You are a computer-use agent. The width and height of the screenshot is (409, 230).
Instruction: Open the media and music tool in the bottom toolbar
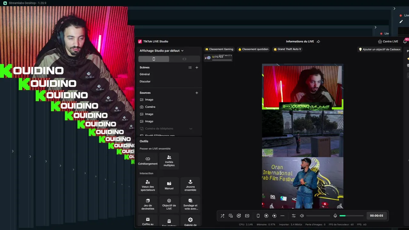click(x=231, y=216)
